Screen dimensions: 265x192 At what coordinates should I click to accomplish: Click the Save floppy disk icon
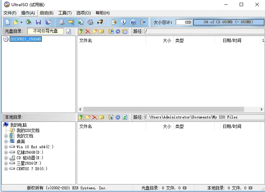click(x=38, y=22)
